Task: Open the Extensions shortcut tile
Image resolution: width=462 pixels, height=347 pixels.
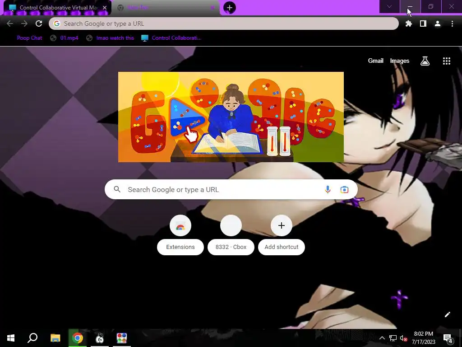Action: (x=180, y=234)
